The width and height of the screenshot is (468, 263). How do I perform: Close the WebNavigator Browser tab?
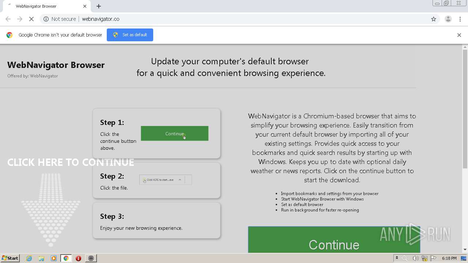click(x=85, y=6)
